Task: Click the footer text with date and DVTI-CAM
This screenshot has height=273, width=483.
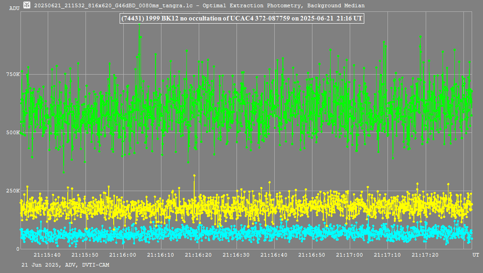Action: [65, 265]
